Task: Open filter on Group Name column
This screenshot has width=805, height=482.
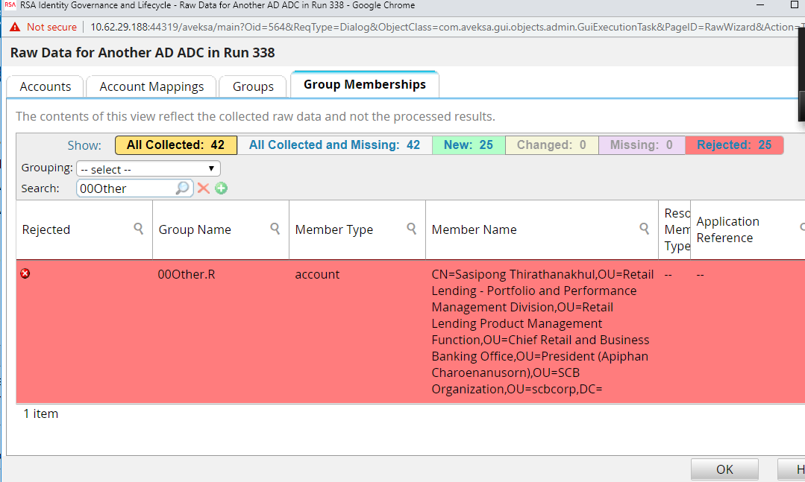Action: tap(275, 228)
